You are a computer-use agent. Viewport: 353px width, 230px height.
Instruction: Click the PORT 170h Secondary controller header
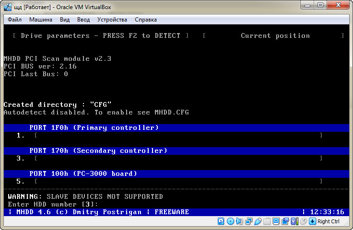[176, 150]
